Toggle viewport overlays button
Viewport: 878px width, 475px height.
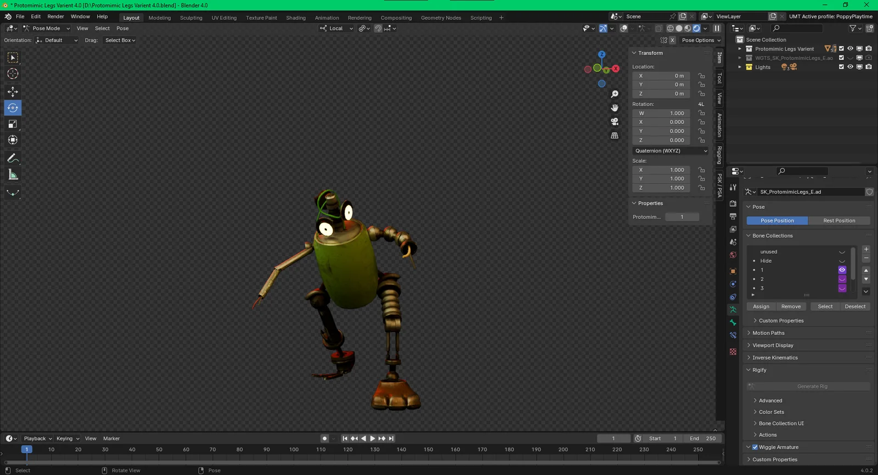(624, 29)
